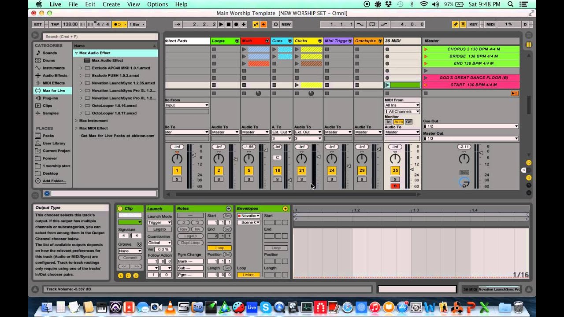564x317 pixels.
Task: Click the TAP tempo button
Action: click(x=55, y=24)
